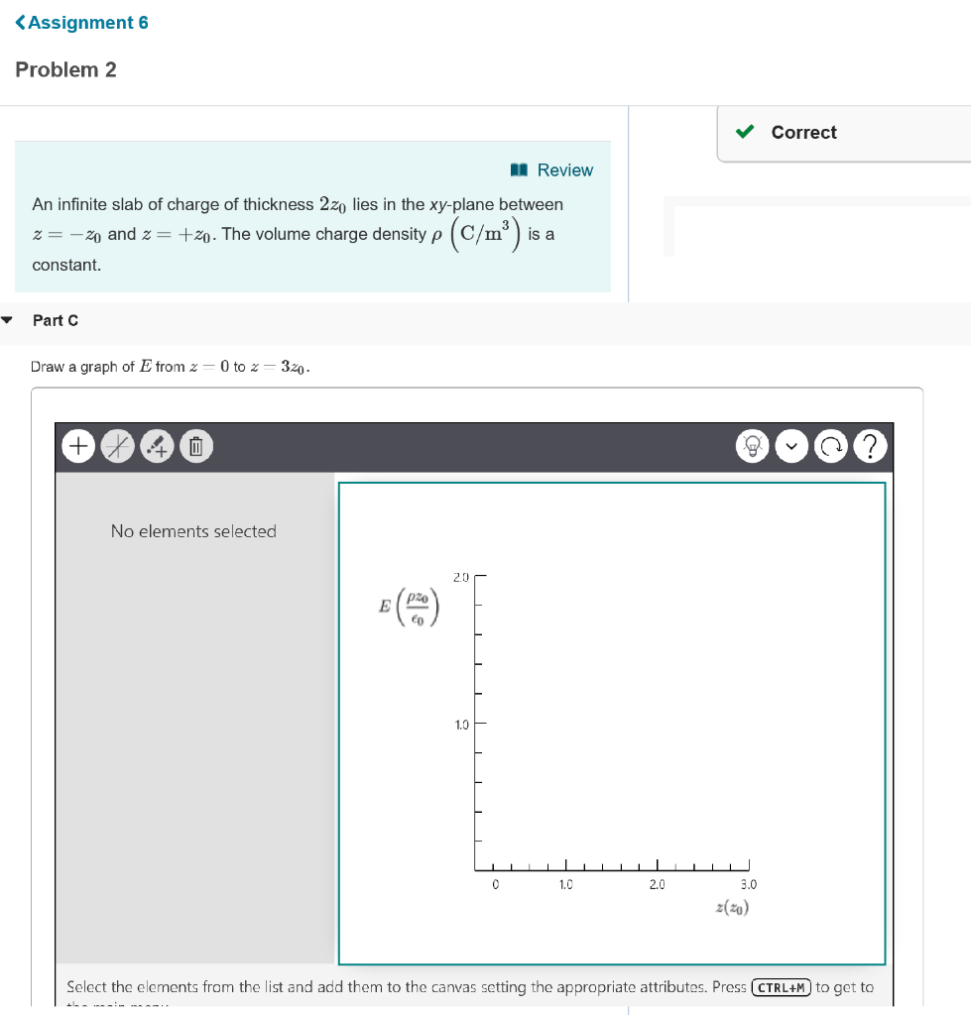
Task: Select the line segment drawing tool
Action: point(117,446)
